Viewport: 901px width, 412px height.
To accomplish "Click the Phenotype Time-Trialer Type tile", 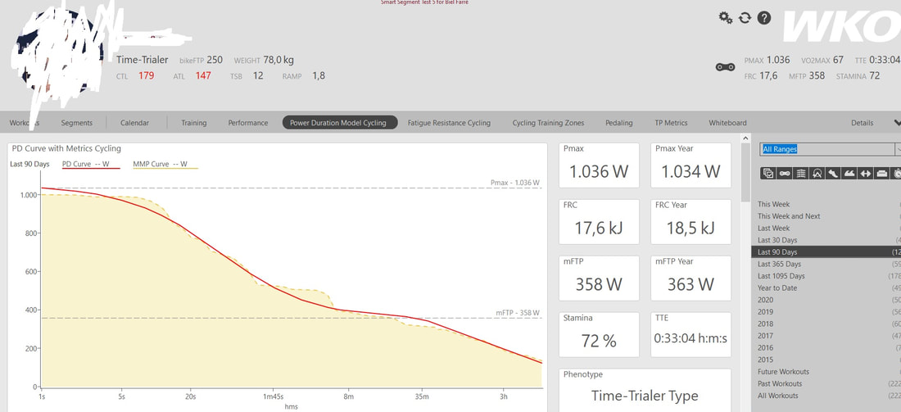I will point(645,390).
